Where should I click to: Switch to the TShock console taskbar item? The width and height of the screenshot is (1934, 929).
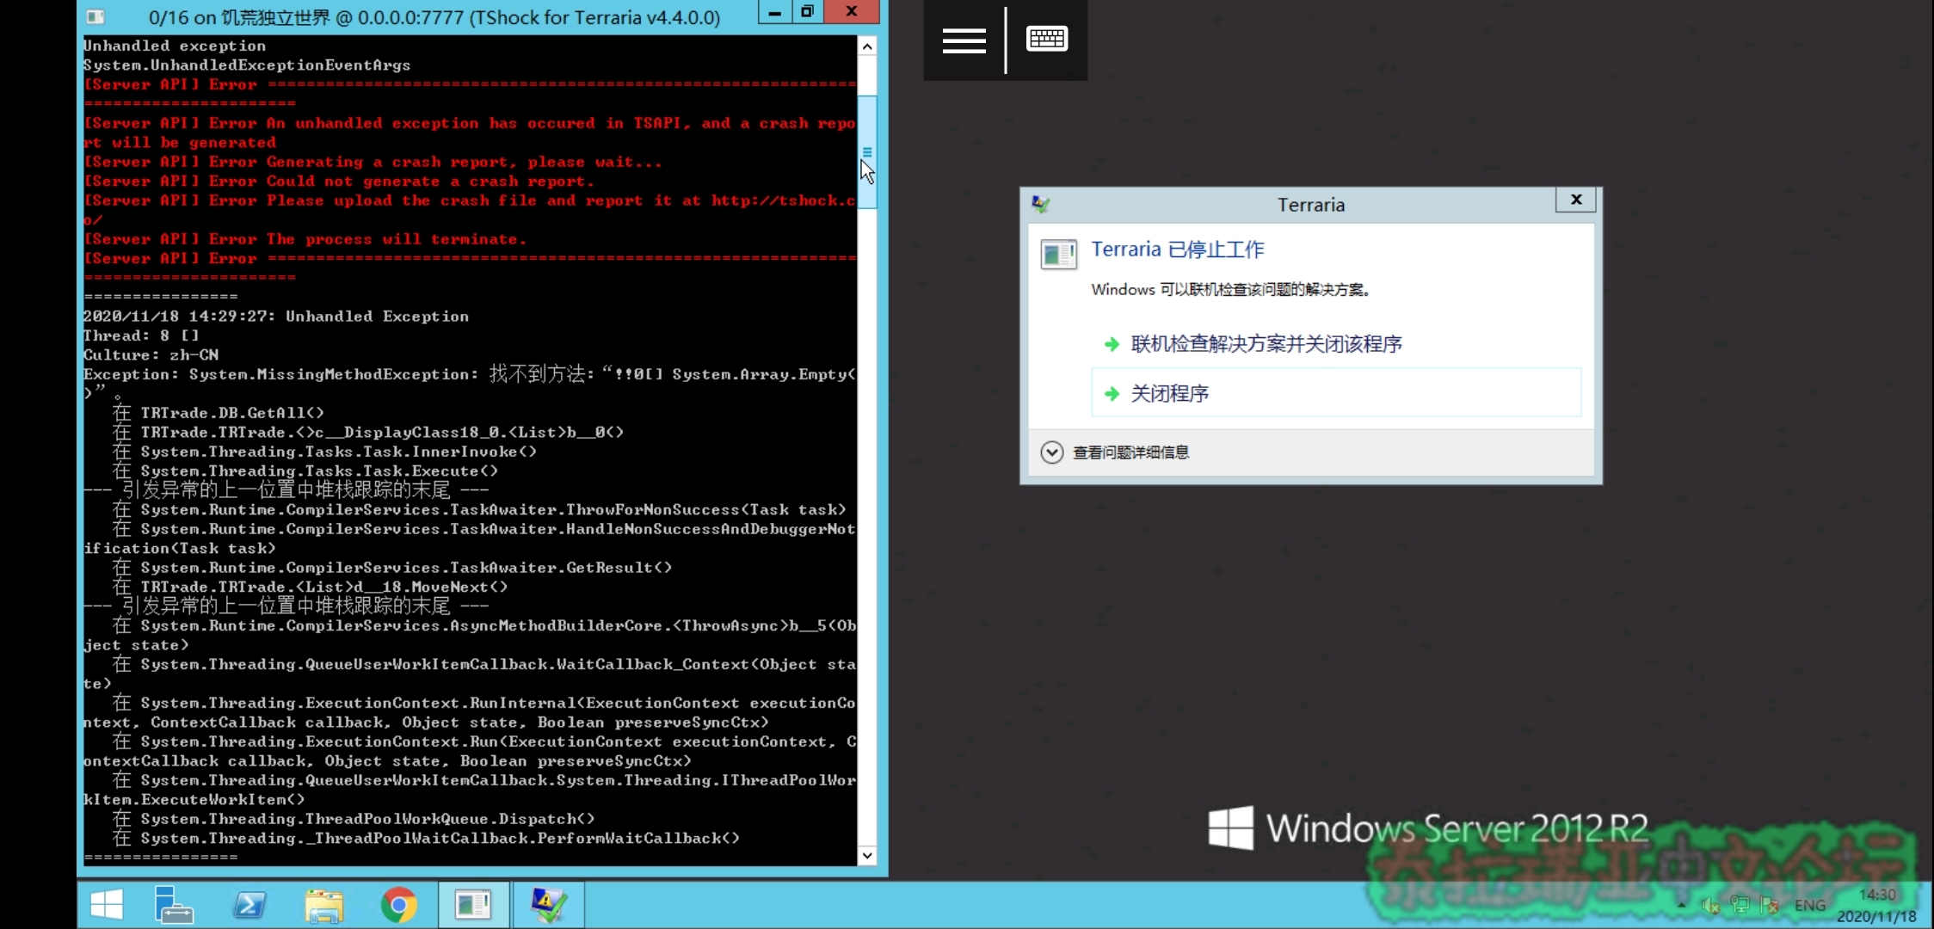[x=473, y=905]
